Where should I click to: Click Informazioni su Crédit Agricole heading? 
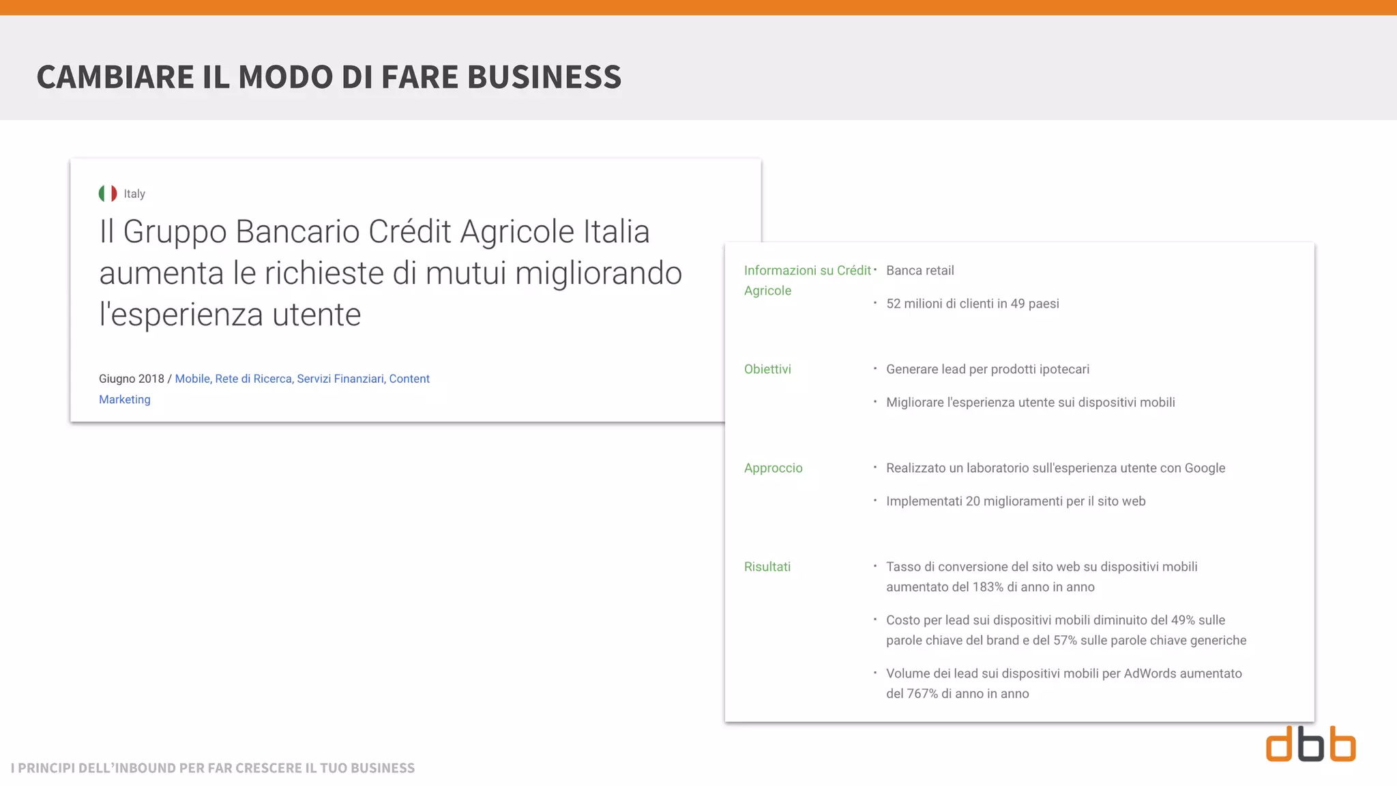(807, 271)
